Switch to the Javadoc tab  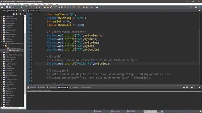(x=41, y=88)
